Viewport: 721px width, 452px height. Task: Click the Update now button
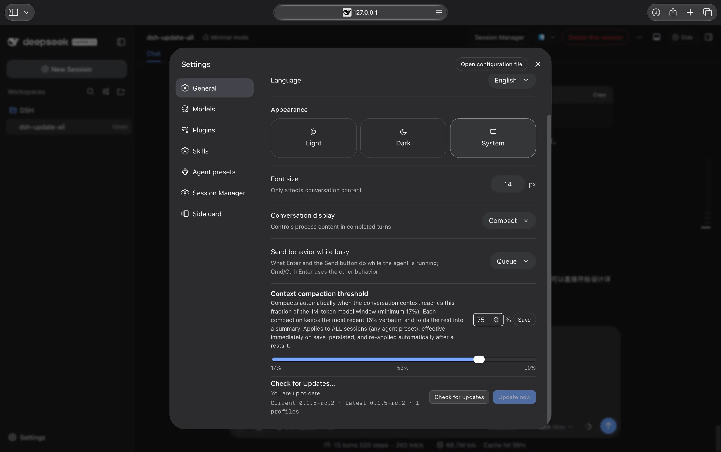[x=514, y=397]
